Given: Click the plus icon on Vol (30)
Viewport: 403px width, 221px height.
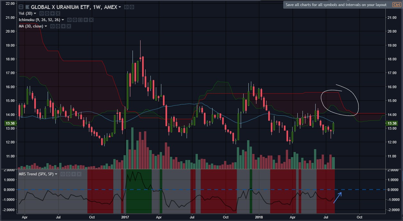Looking at the screenshot, I should click(x=52, y=13).
